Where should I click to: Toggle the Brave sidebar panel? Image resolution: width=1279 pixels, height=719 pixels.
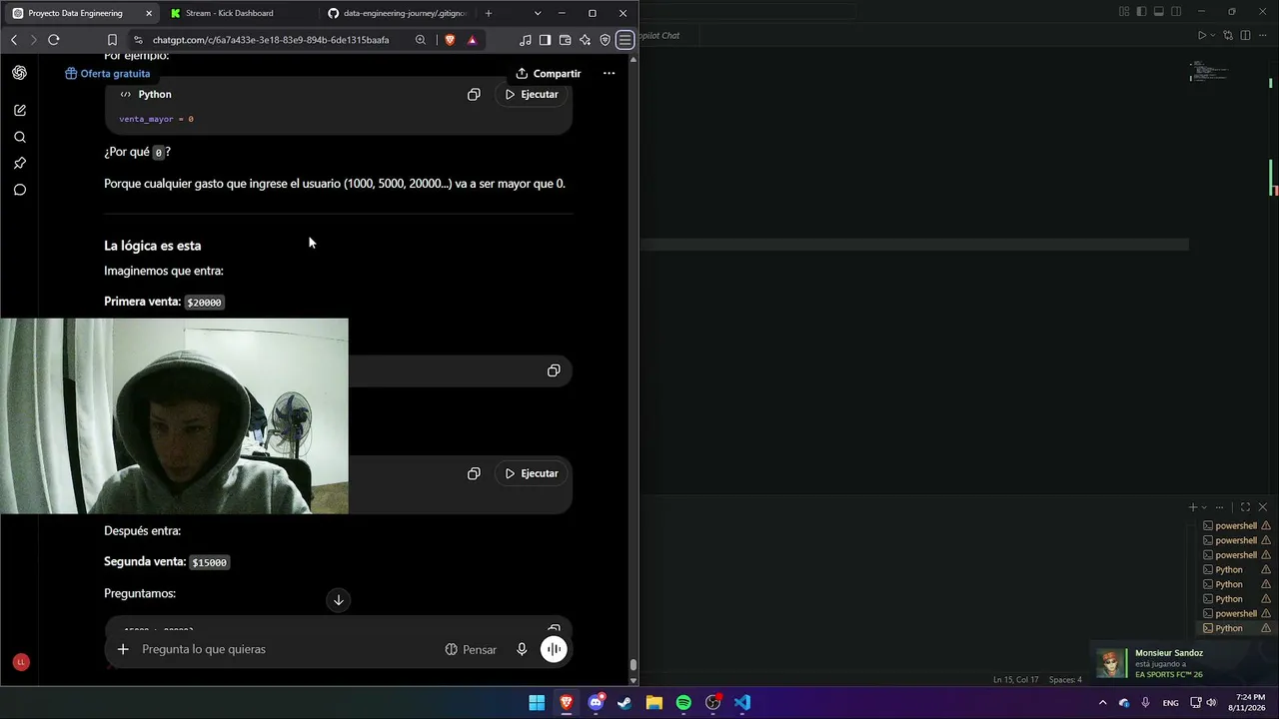[x=545, y=40]
